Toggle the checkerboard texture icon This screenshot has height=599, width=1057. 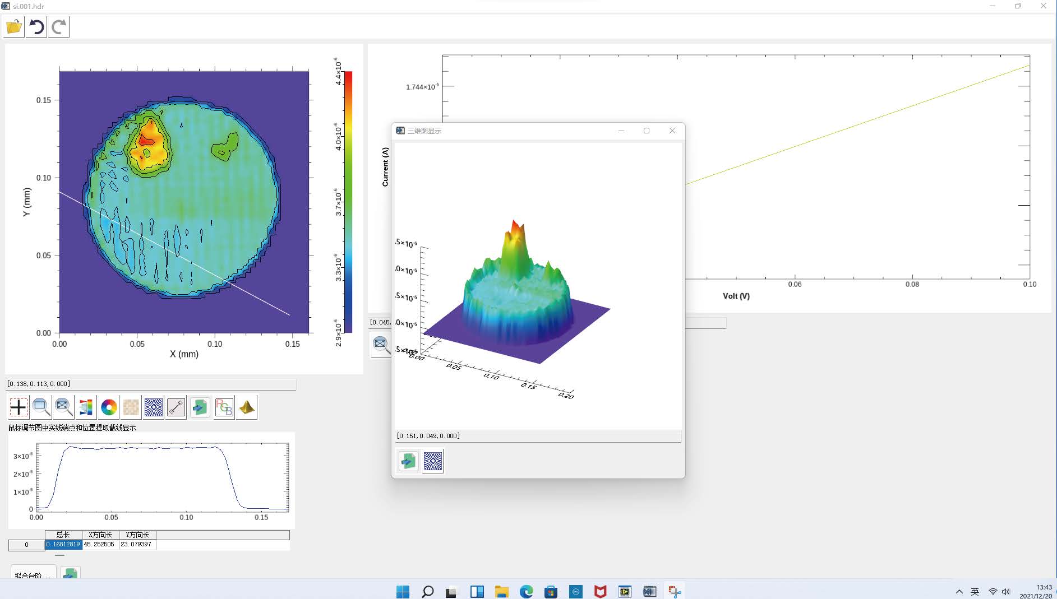[131, 407]
